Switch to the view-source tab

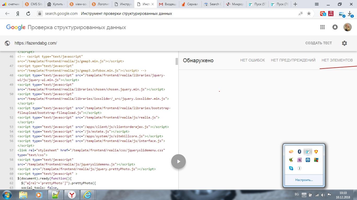tap(78, 4)
